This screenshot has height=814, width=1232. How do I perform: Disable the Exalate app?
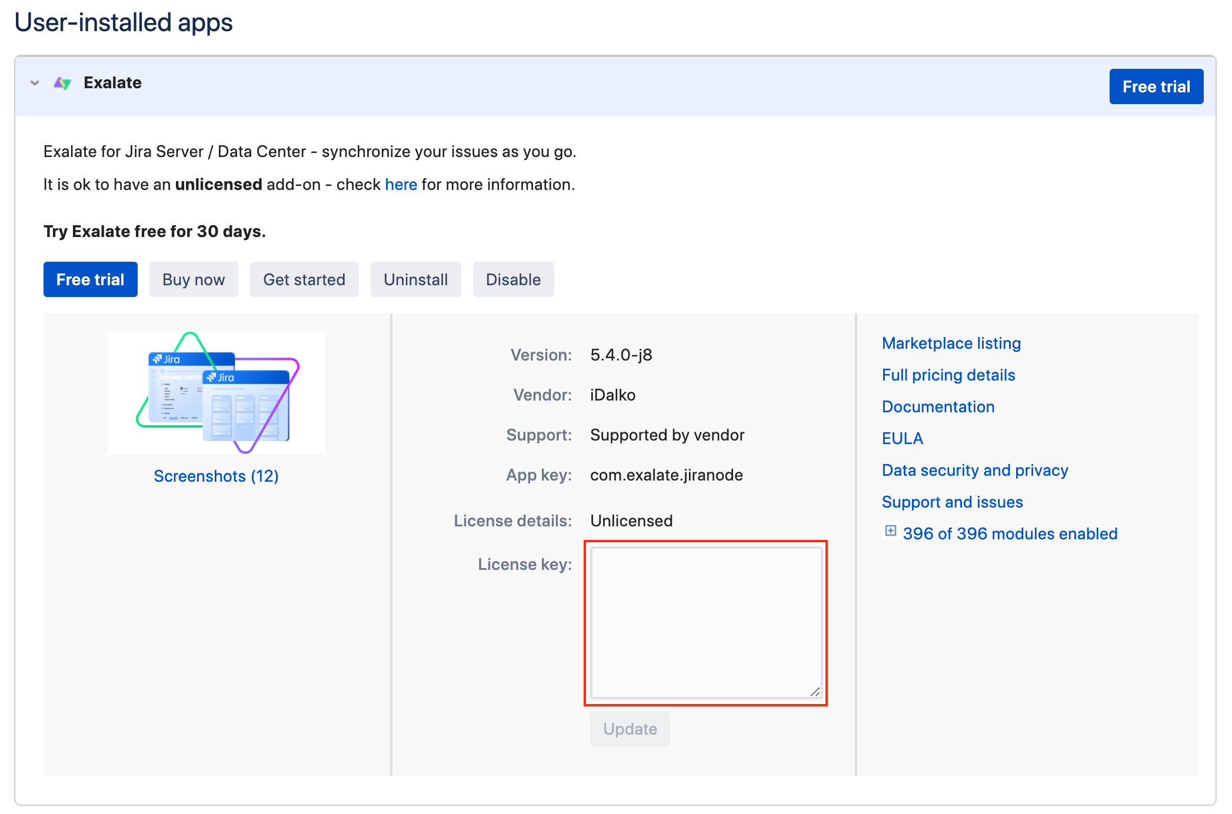click(x=513, y=279)
